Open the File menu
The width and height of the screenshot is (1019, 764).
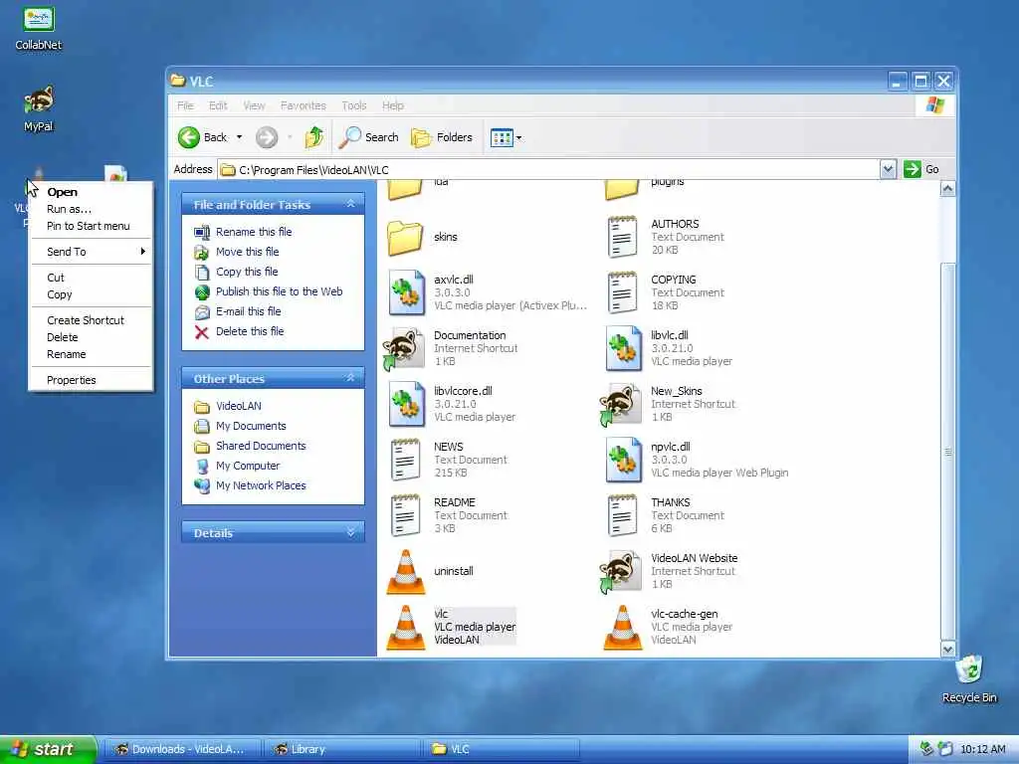[185, 105]
